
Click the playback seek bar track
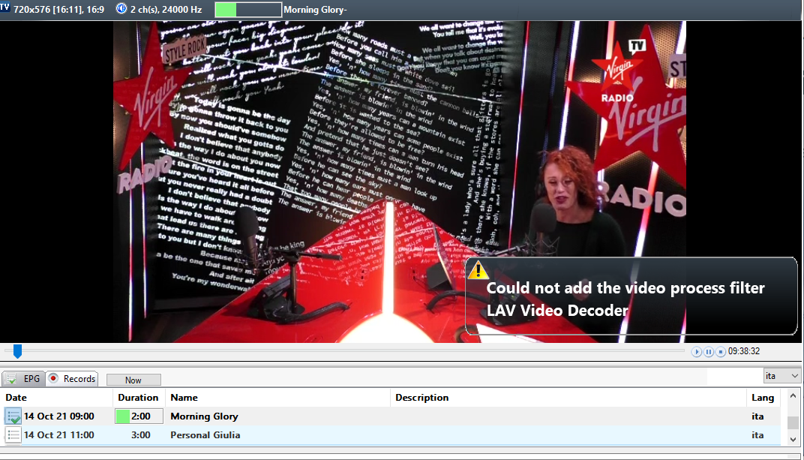pos(344,351)
